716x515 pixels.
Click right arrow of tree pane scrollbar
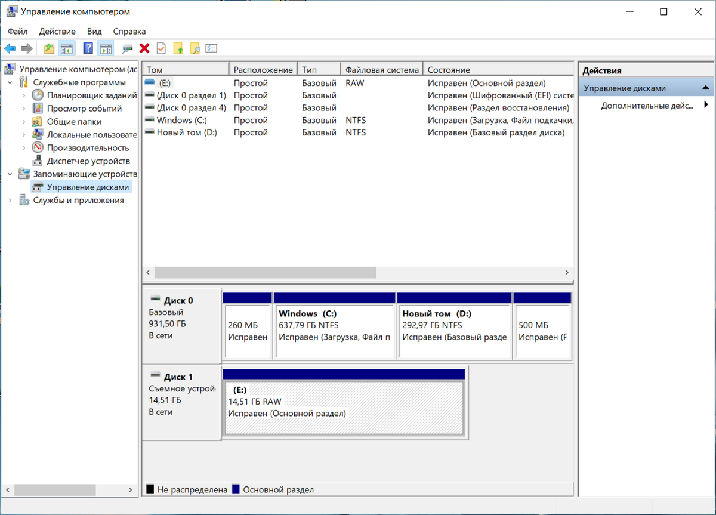(x=131, y=489)
